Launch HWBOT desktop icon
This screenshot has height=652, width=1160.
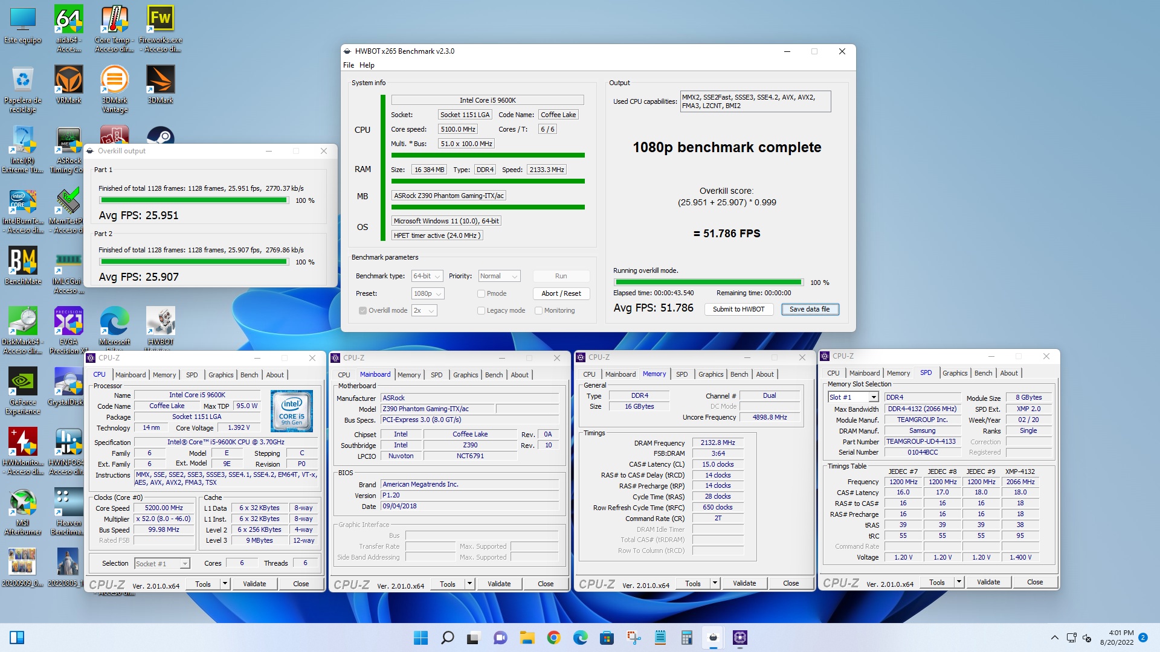[x=160, y=326]
